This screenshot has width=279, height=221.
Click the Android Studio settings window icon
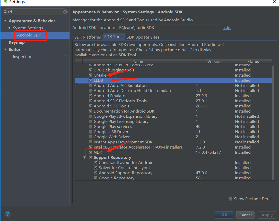click(5, 2)
